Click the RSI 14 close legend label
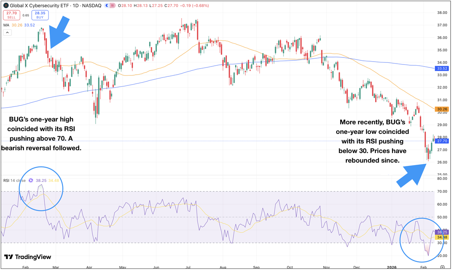The image size is (453, 271). [14, 180]
